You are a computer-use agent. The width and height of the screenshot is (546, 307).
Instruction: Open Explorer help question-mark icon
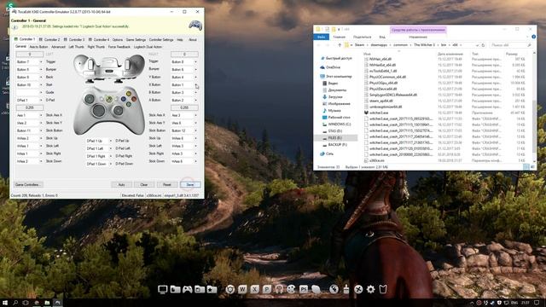tap(533, 37)
